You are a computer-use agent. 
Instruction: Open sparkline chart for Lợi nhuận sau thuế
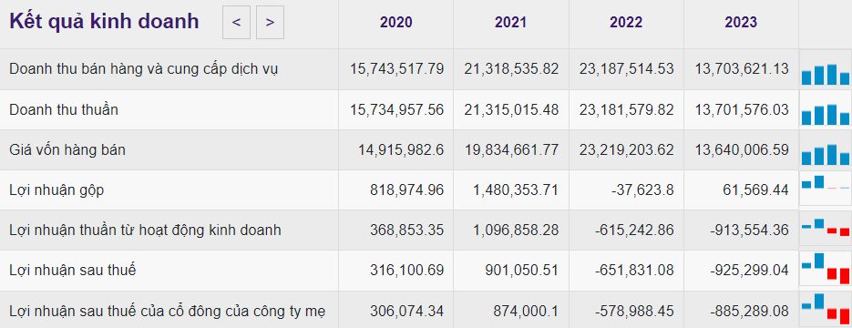point(825,268)
